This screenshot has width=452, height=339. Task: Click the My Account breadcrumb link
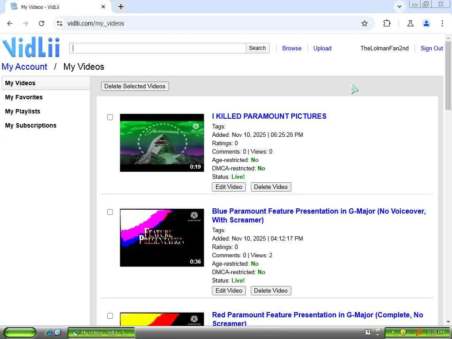pyautogui.click(x=25, y=67)
